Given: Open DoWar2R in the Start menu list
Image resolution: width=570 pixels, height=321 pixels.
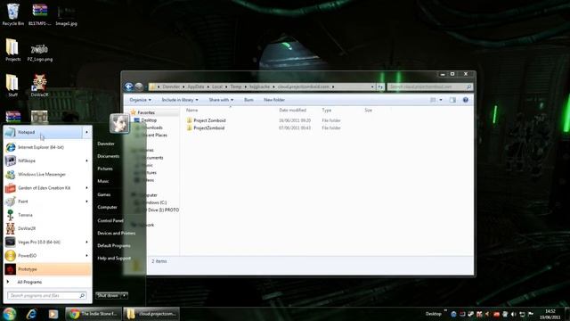Looking at the screenshot, I should point(47,228).
